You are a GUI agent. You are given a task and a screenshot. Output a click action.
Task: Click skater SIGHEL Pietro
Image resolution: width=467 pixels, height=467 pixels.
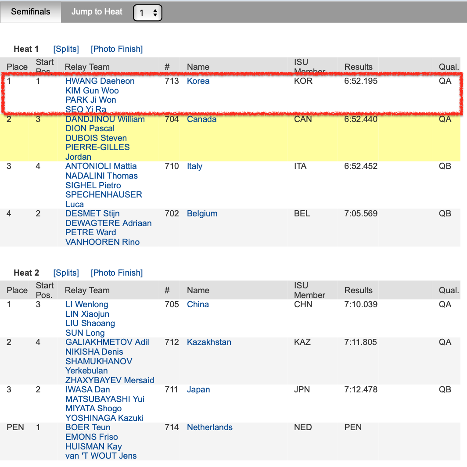(93, 185)
